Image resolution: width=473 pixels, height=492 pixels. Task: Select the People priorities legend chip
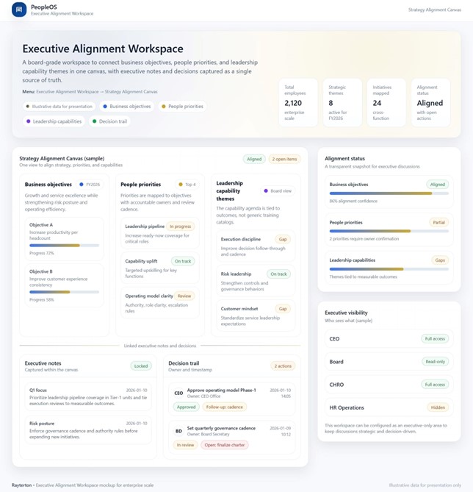click(182, 107)
